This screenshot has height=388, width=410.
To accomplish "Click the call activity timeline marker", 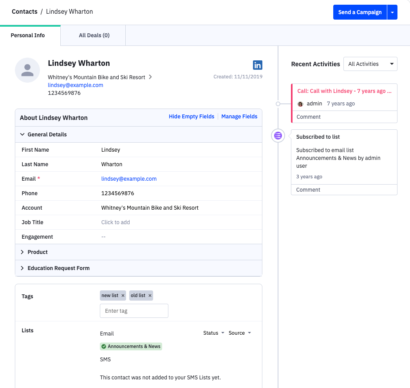I will click(x=278, y=104).
